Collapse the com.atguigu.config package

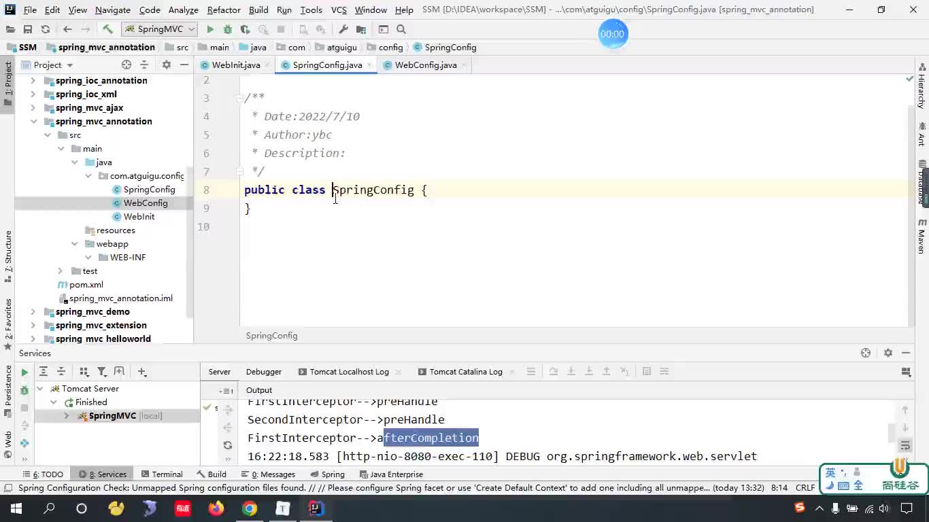(88, 175)
